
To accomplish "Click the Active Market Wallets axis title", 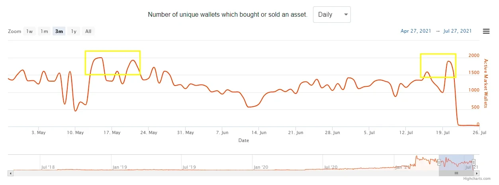I will click(485, 83).
